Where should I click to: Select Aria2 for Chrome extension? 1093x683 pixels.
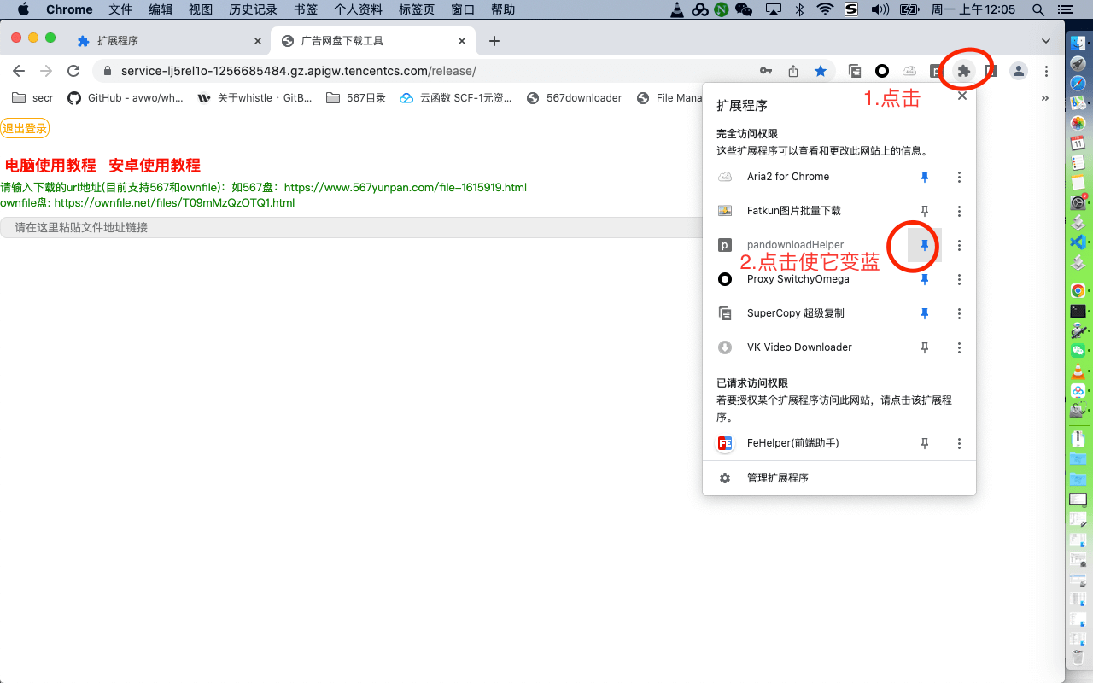click(x=805, y=177)
